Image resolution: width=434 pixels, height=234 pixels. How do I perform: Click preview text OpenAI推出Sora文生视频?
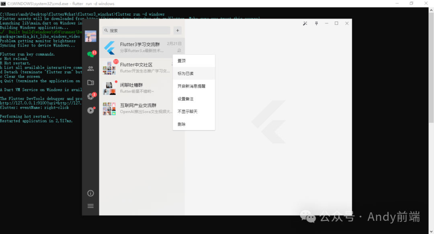pyautogui.click(x=146, y=112)
